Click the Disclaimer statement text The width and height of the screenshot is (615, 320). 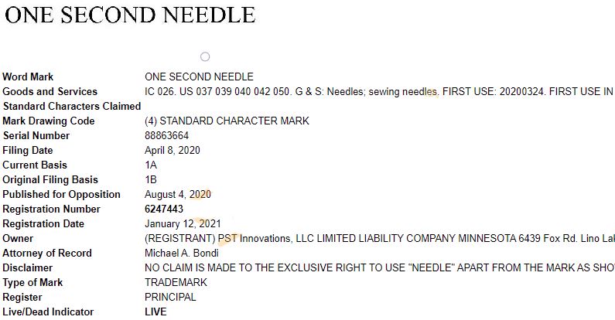379,267
